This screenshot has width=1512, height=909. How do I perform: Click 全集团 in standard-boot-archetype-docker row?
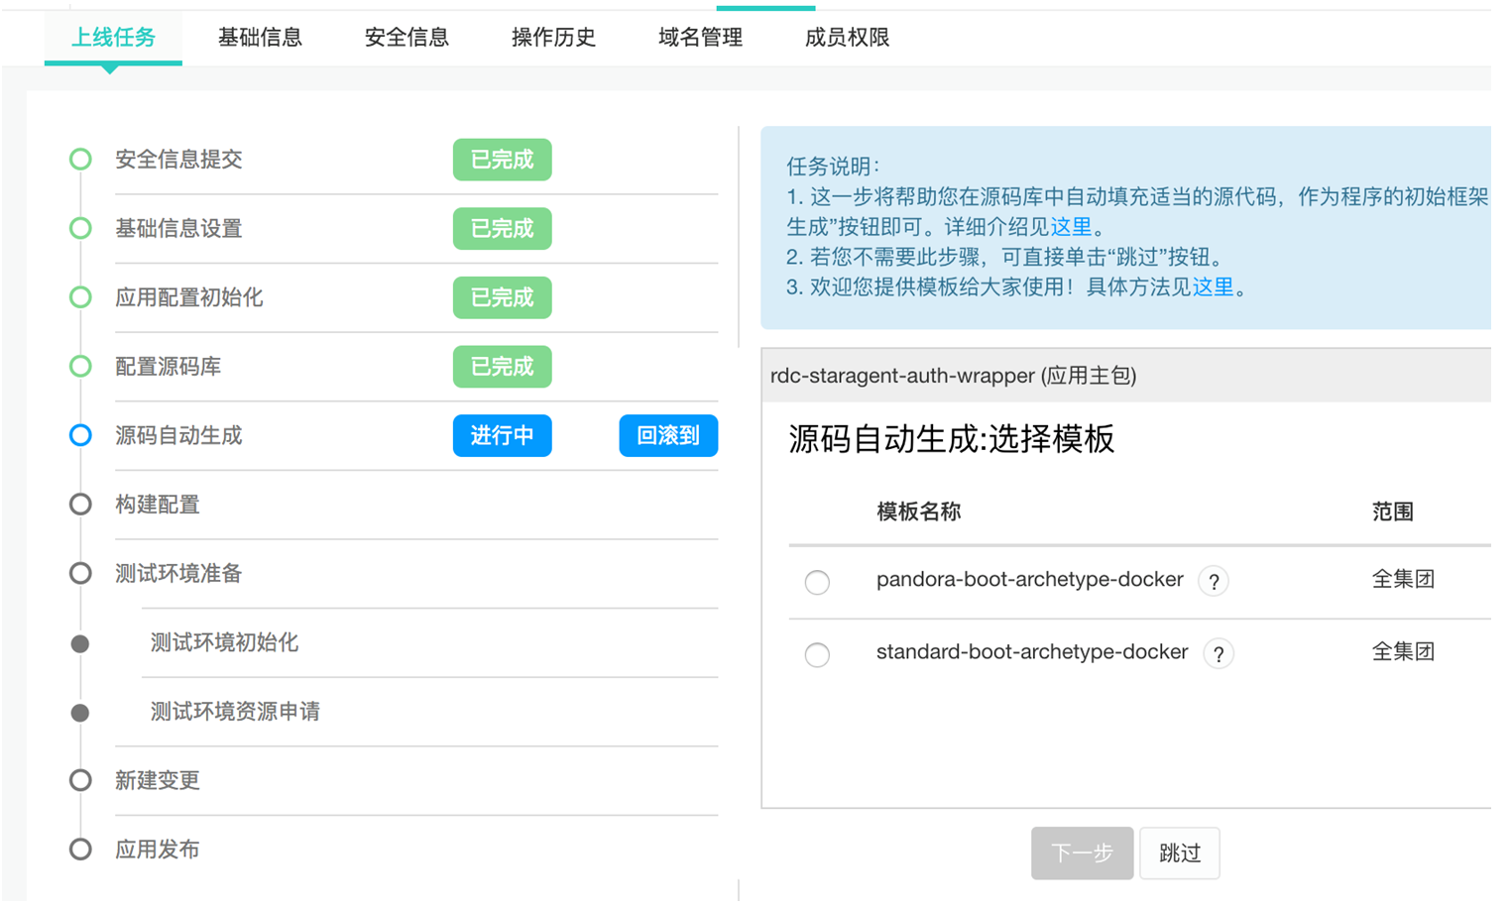(1404, 652)
